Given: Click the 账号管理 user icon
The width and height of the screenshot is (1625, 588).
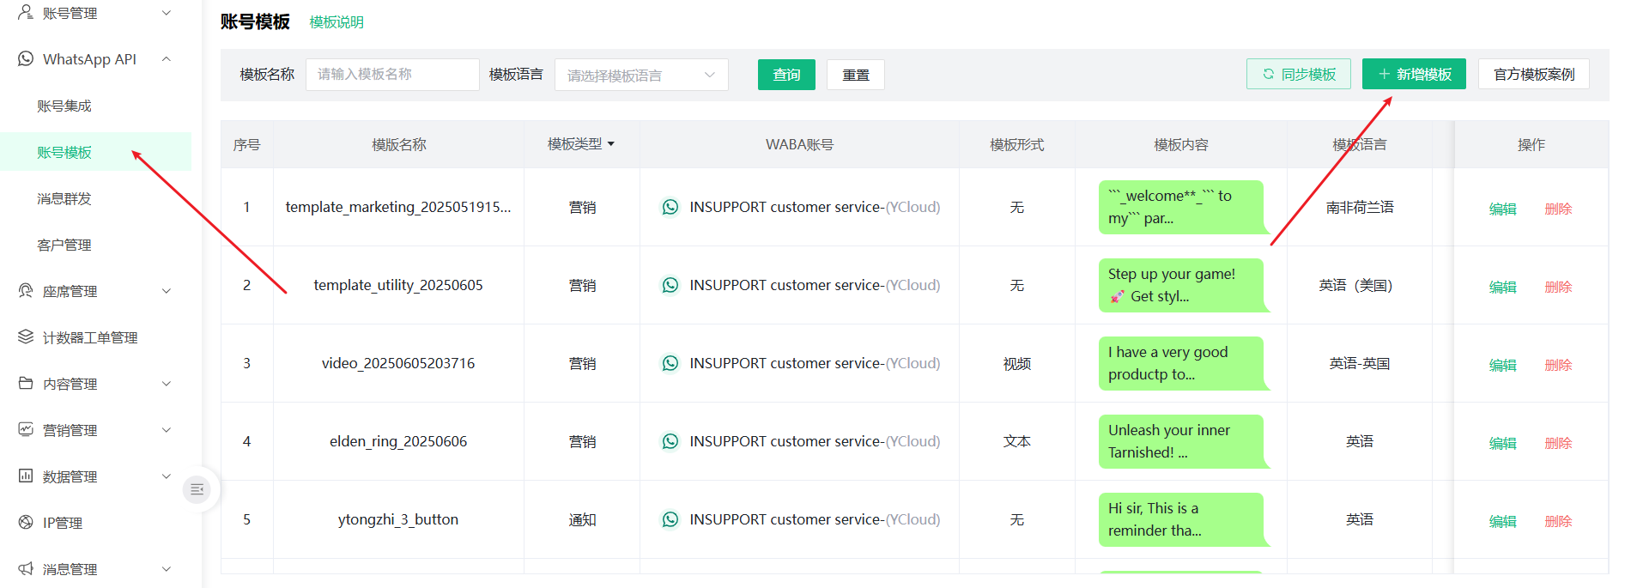Looking at the screenshot, I should [26, 13].
